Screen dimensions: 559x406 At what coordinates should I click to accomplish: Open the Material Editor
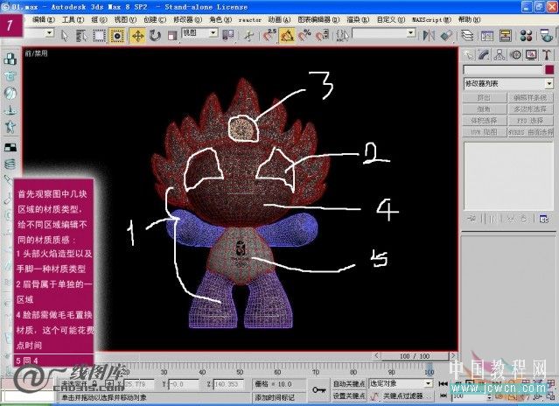tap(526, 35)
